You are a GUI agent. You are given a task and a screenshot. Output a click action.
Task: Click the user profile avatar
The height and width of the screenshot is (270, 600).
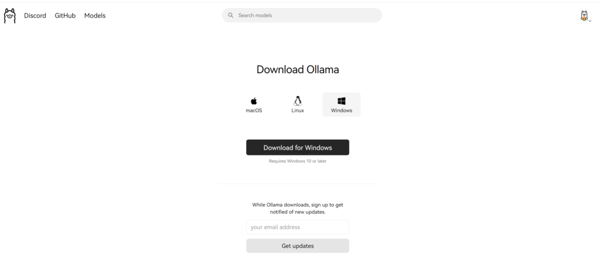584,16
